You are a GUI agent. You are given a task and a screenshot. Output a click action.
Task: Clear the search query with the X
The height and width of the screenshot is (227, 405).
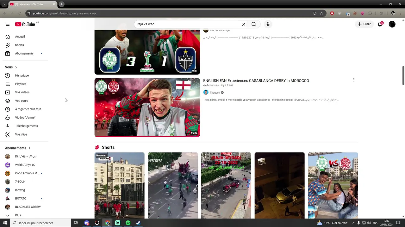pos(244,24)
